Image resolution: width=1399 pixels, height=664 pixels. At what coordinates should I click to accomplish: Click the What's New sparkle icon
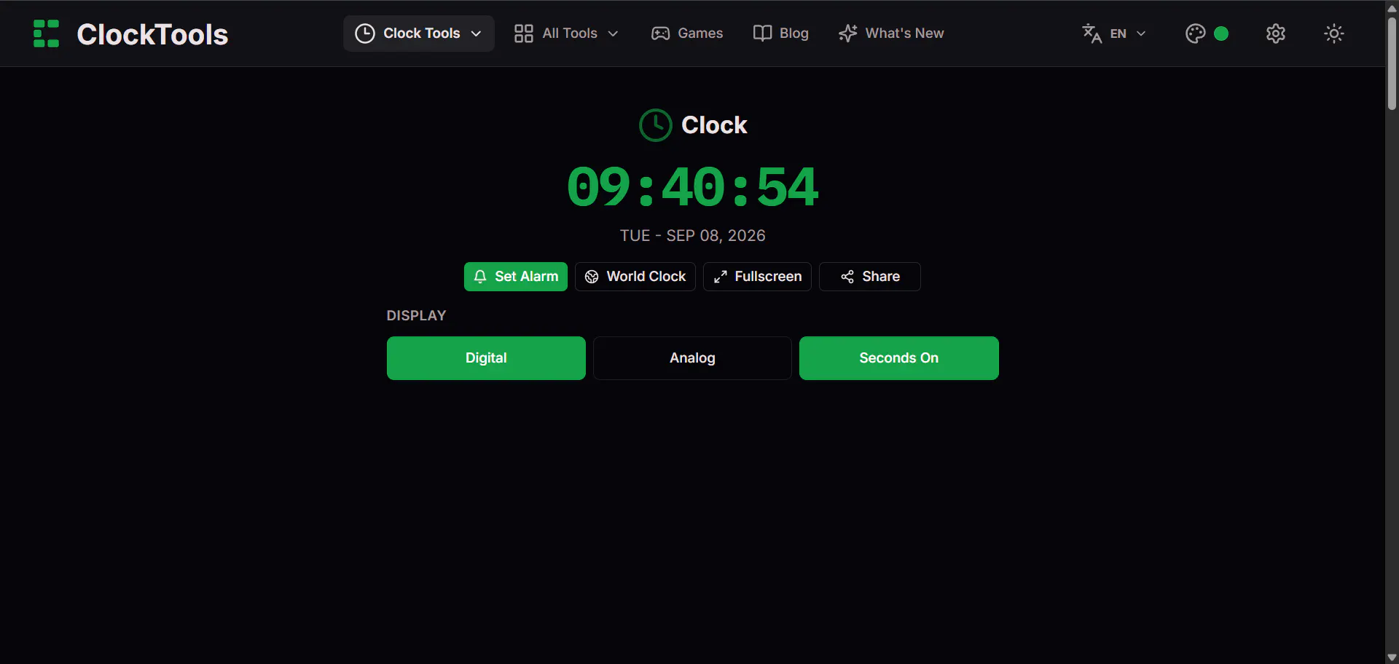click(x=847, y=33)
